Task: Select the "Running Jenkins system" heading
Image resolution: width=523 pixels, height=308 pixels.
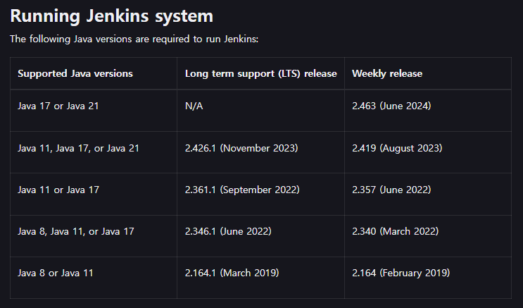Action: [111, 16]
